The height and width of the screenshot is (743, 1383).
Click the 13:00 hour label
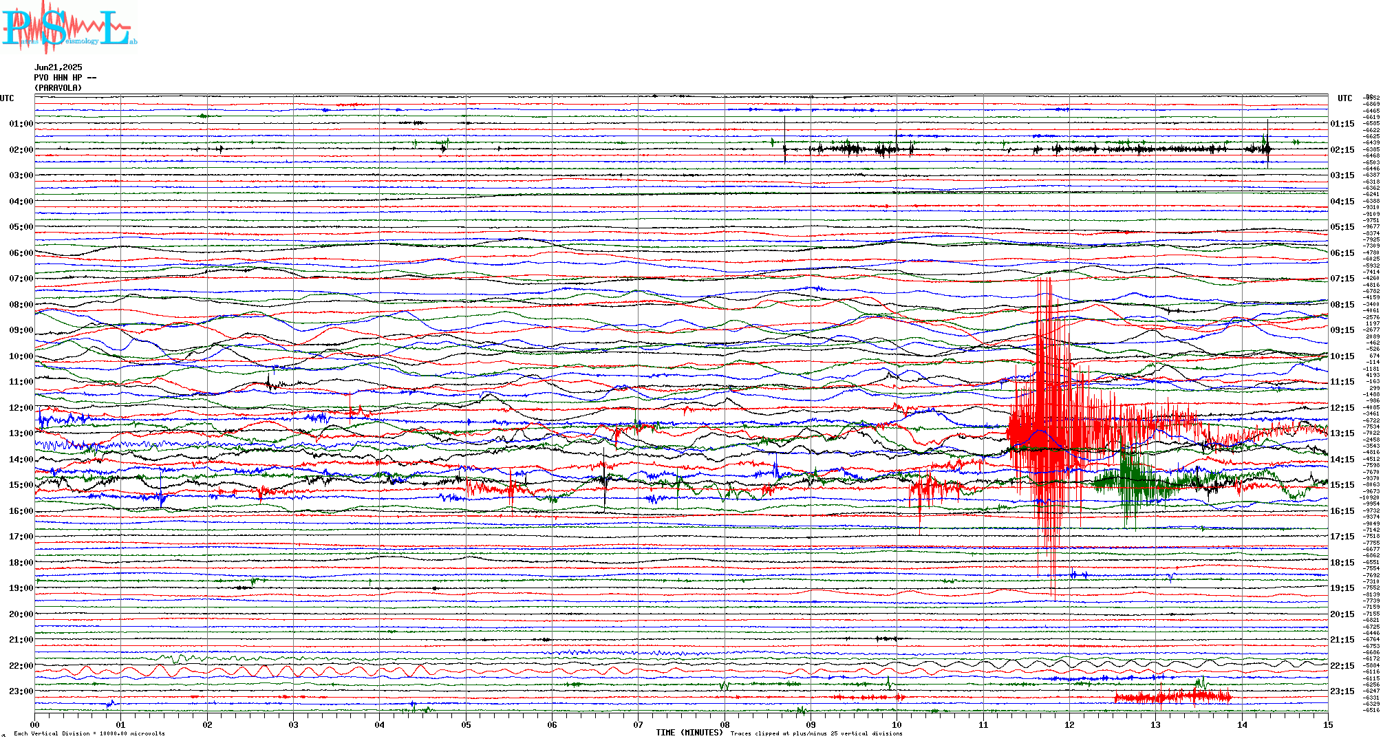pos(21,433)
